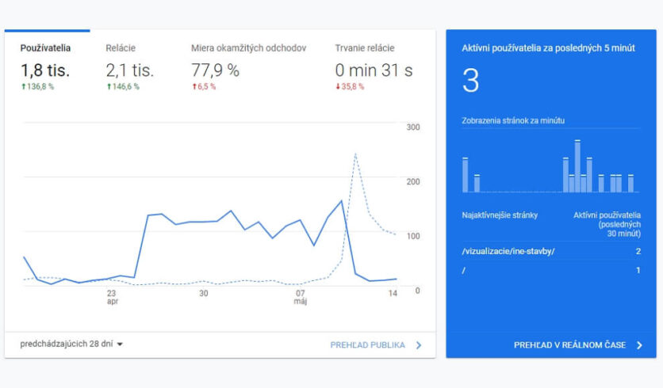Click the chevron beside PREHĽAD V REÁLNOM ČASE
Viewport: 663px width, 388px height.
[639, 345]
